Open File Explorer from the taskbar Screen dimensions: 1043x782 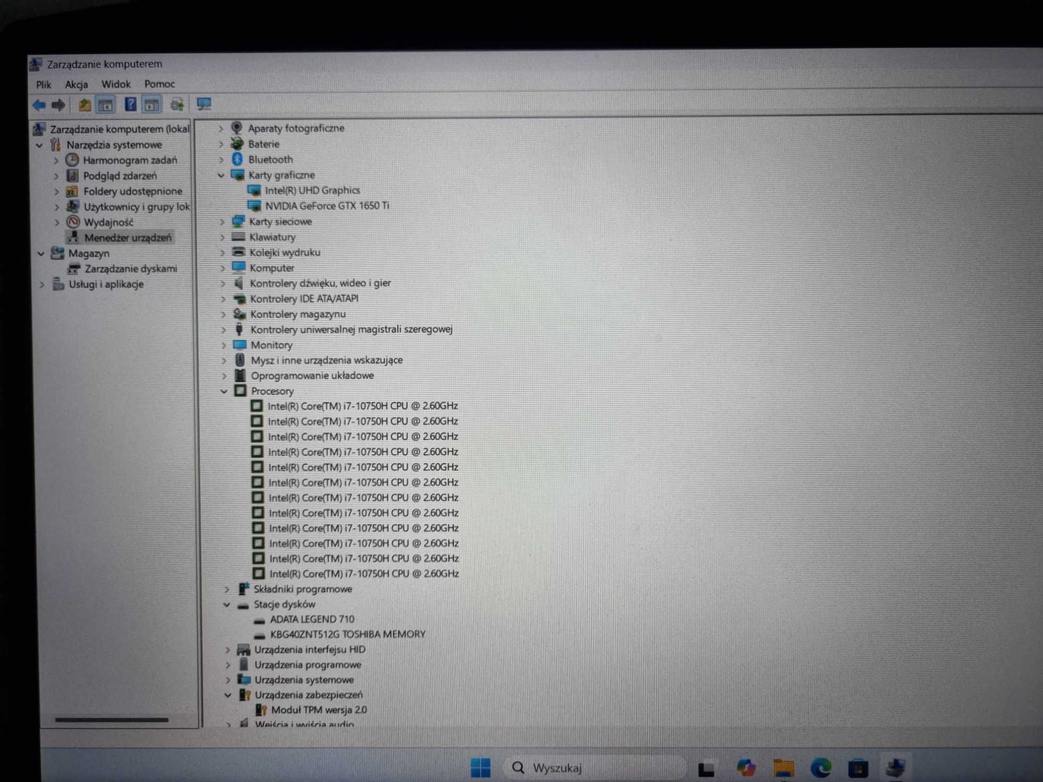click(x=783, y=768)
